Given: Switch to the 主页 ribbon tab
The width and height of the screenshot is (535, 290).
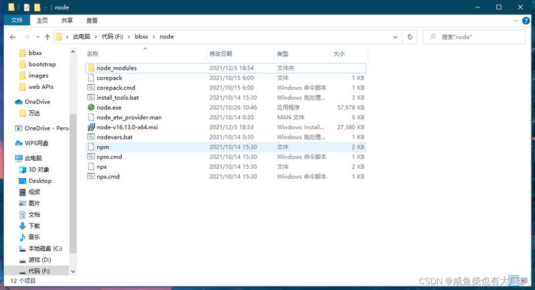Looking at the screenshot, I should point(42,21).
